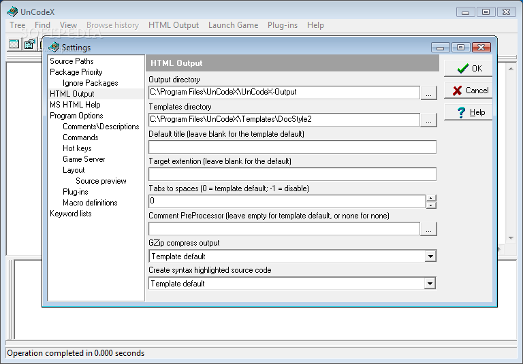
Task: Browse for the Comment PreProcessor
Action: pyautogui.click(x=428, y=229)
